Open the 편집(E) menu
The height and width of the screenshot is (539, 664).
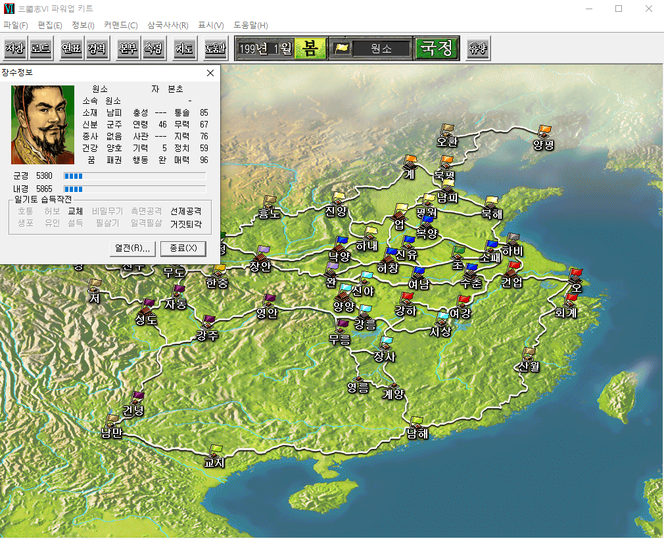click(50, 26)
